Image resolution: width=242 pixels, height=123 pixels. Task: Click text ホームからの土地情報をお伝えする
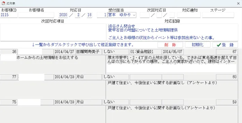(47, 58)
